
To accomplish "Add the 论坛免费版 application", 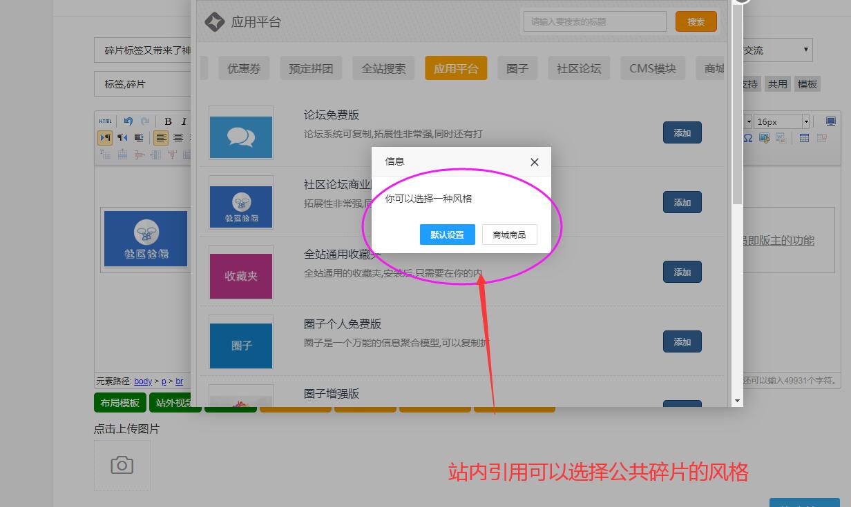I will (682, 132).
